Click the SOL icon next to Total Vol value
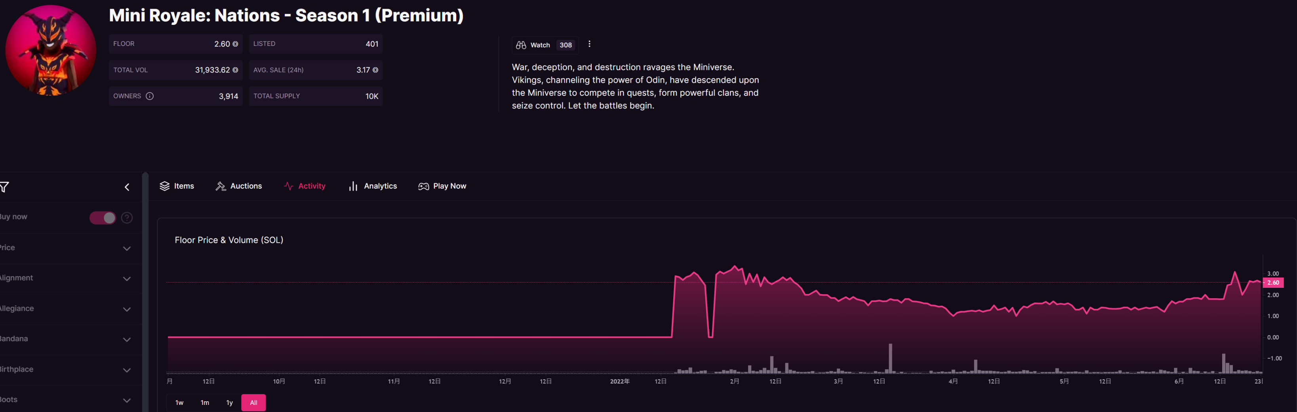 [235, 70]
